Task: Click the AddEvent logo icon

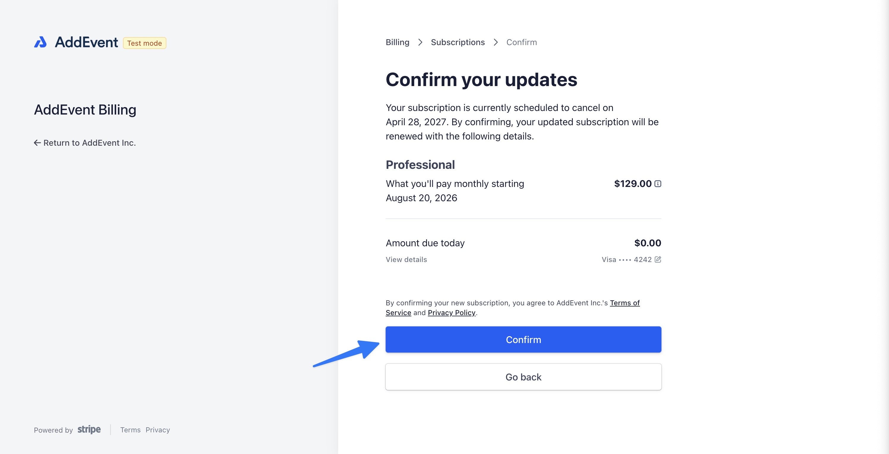Action: tap(40, 42)
